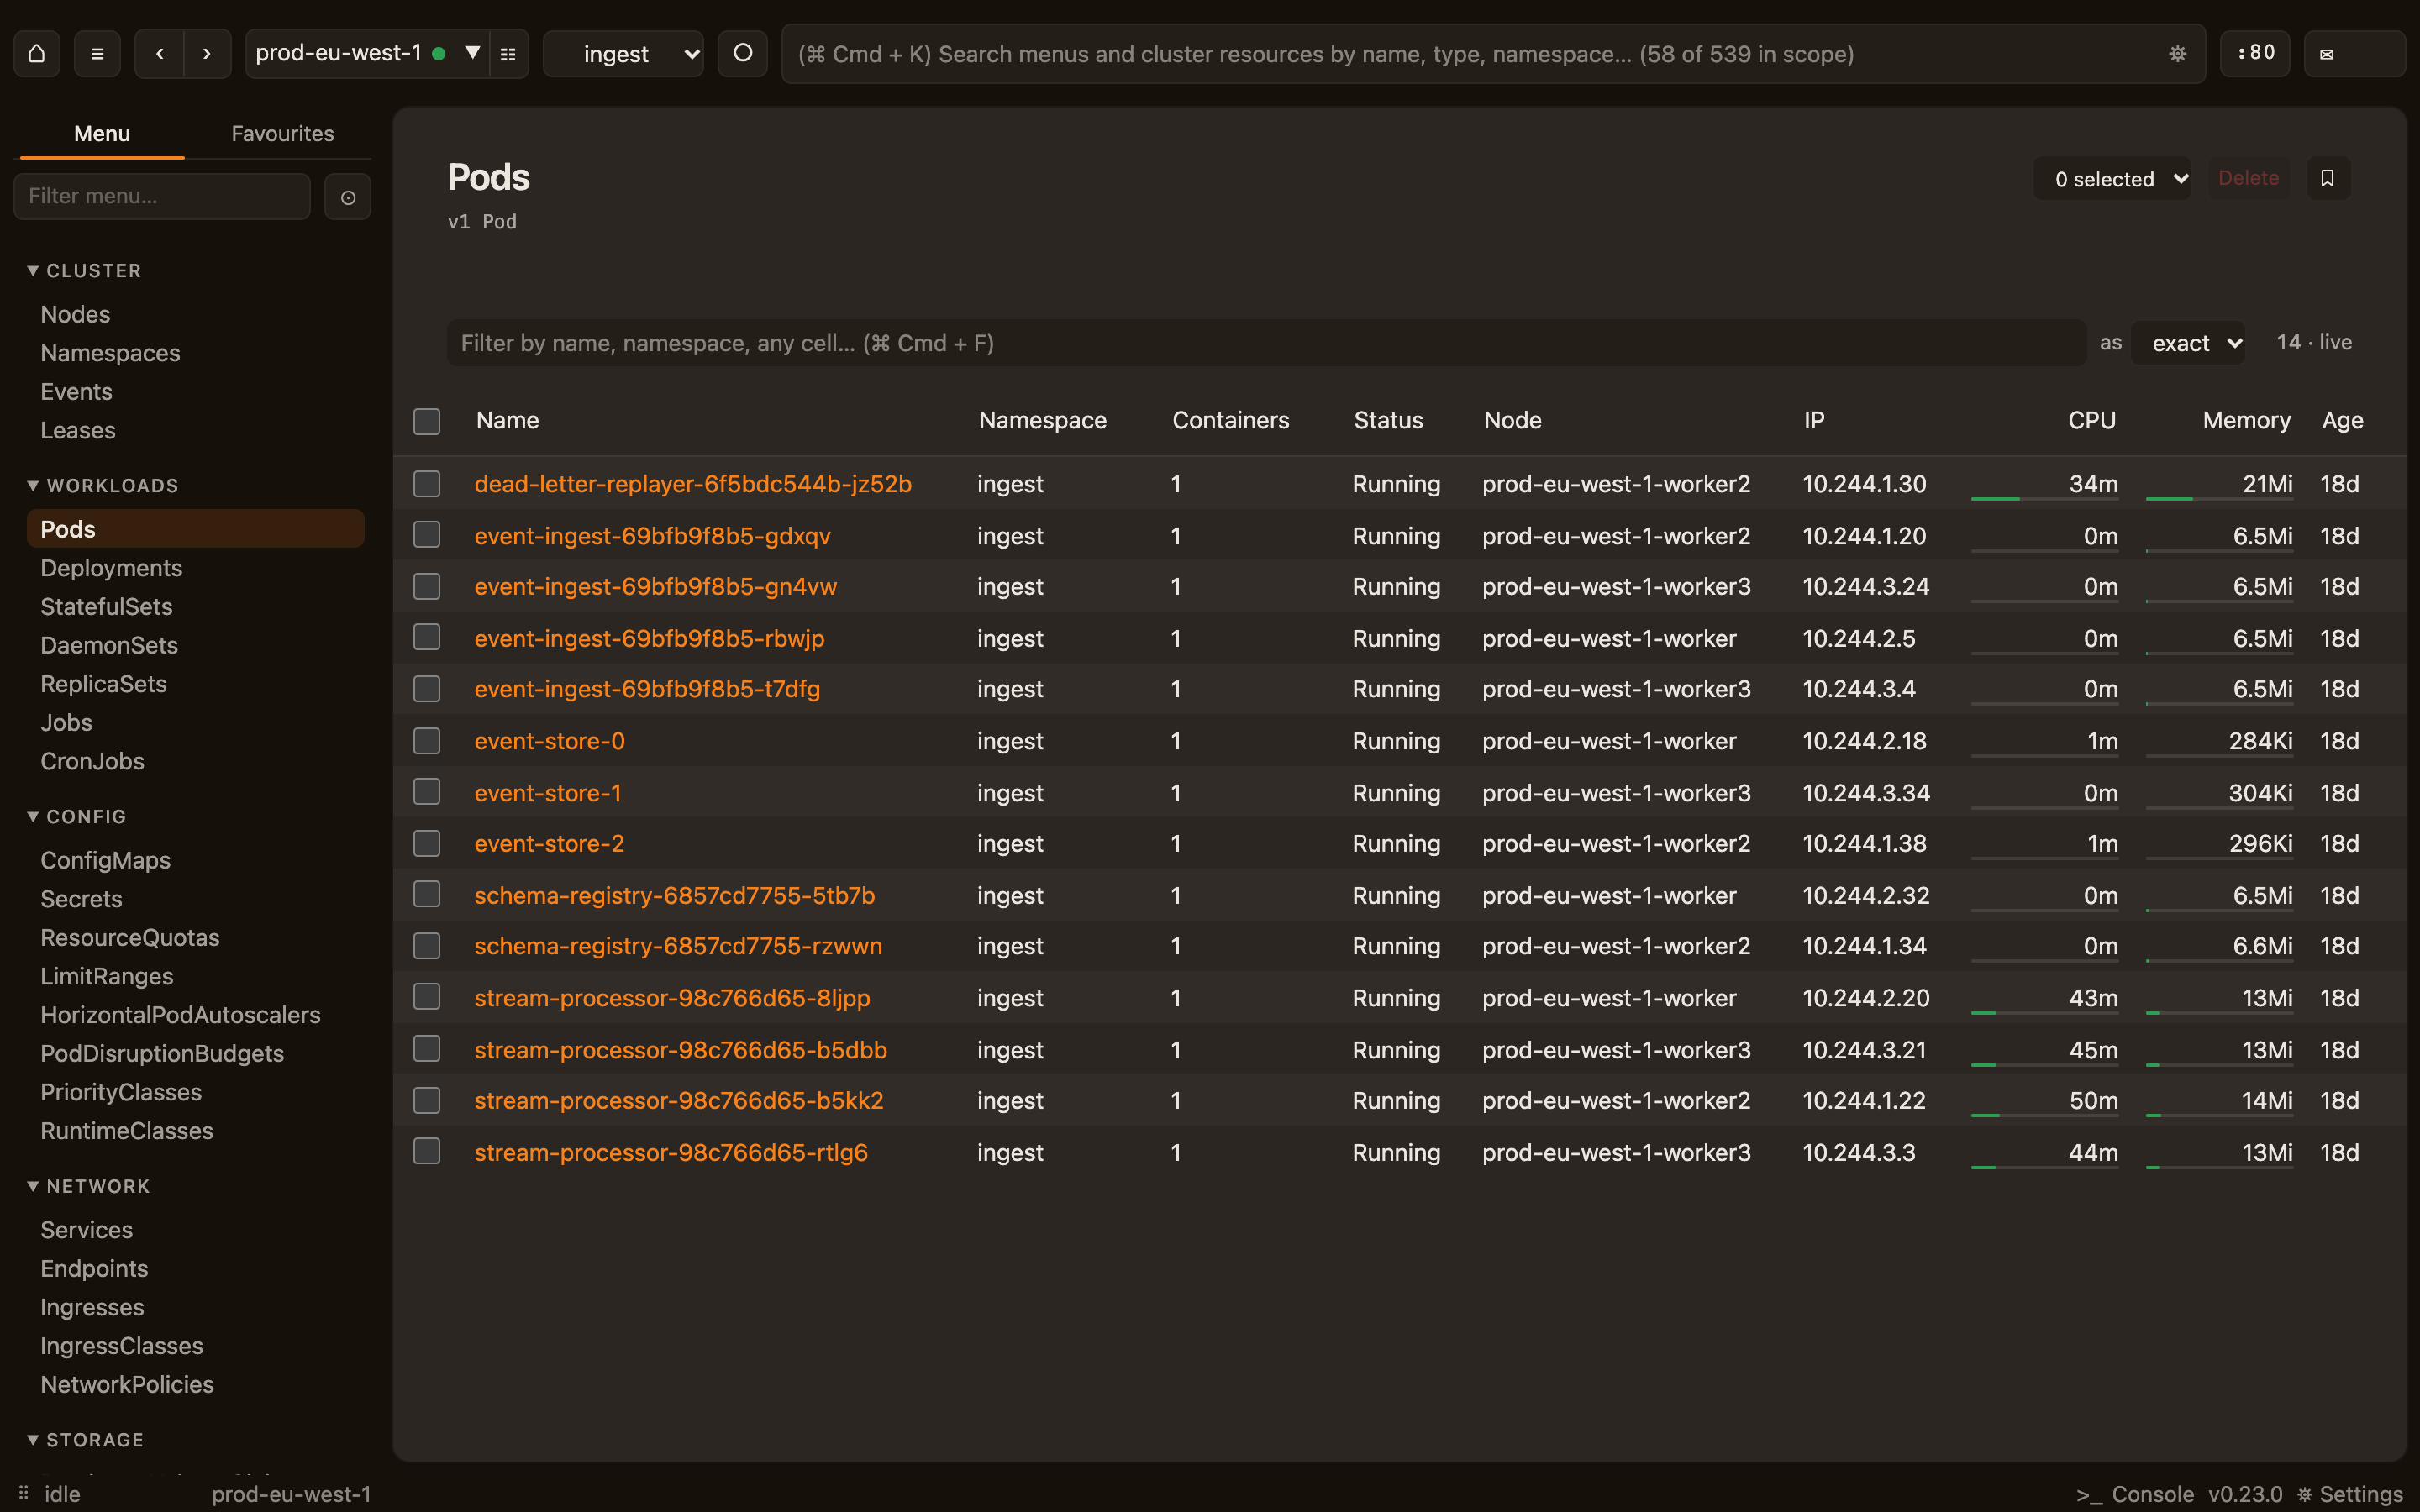Tick the schema-registry-6857cd7755-5tb7b checkbox
2420x1512 pixels.
click(x=427, y=895)
